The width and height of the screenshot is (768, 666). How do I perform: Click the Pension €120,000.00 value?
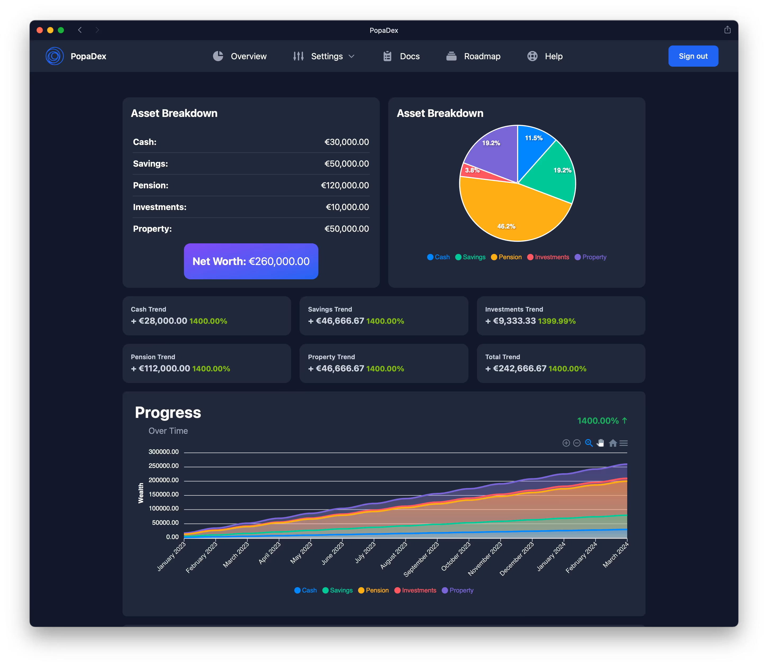click(345, 185)
